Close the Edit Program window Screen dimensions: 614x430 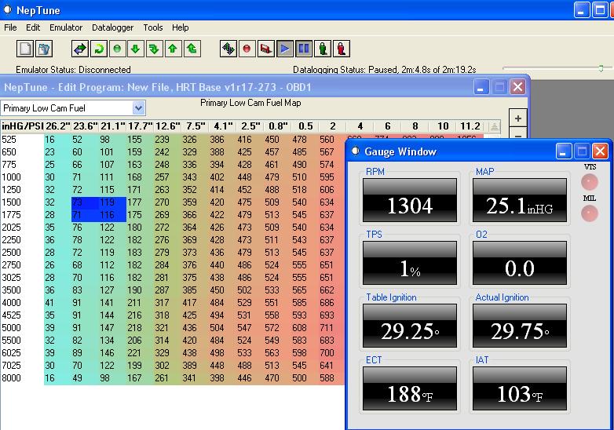517,87
